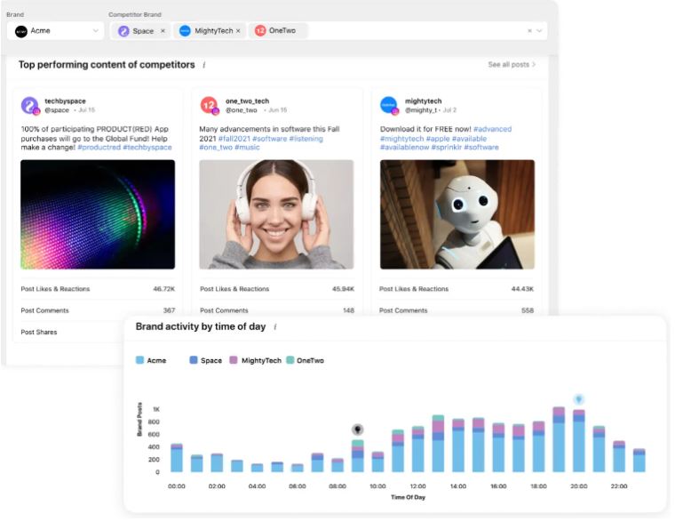Click the dark marker pin above the 09:00 bar

pos(357,429)
